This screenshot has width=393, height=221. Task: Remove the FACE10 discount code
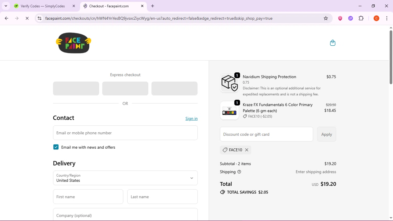click(247, 150)
